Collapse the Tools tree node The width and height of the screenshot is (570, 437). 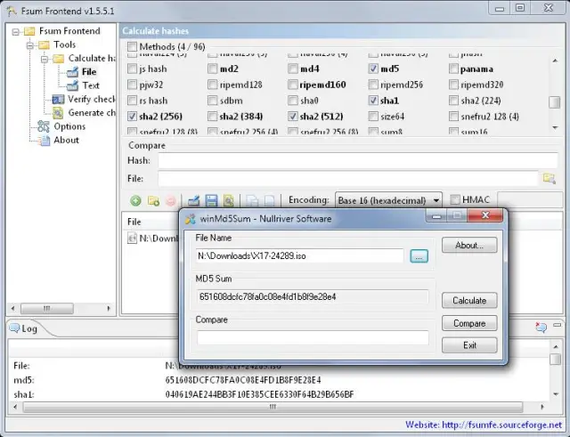tap(28, 45)
